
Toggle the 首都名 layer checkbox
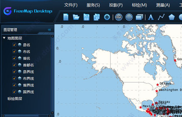(x=14, y=65)
